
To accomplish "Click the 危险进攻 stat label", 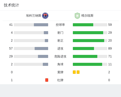I will (60, 56).
